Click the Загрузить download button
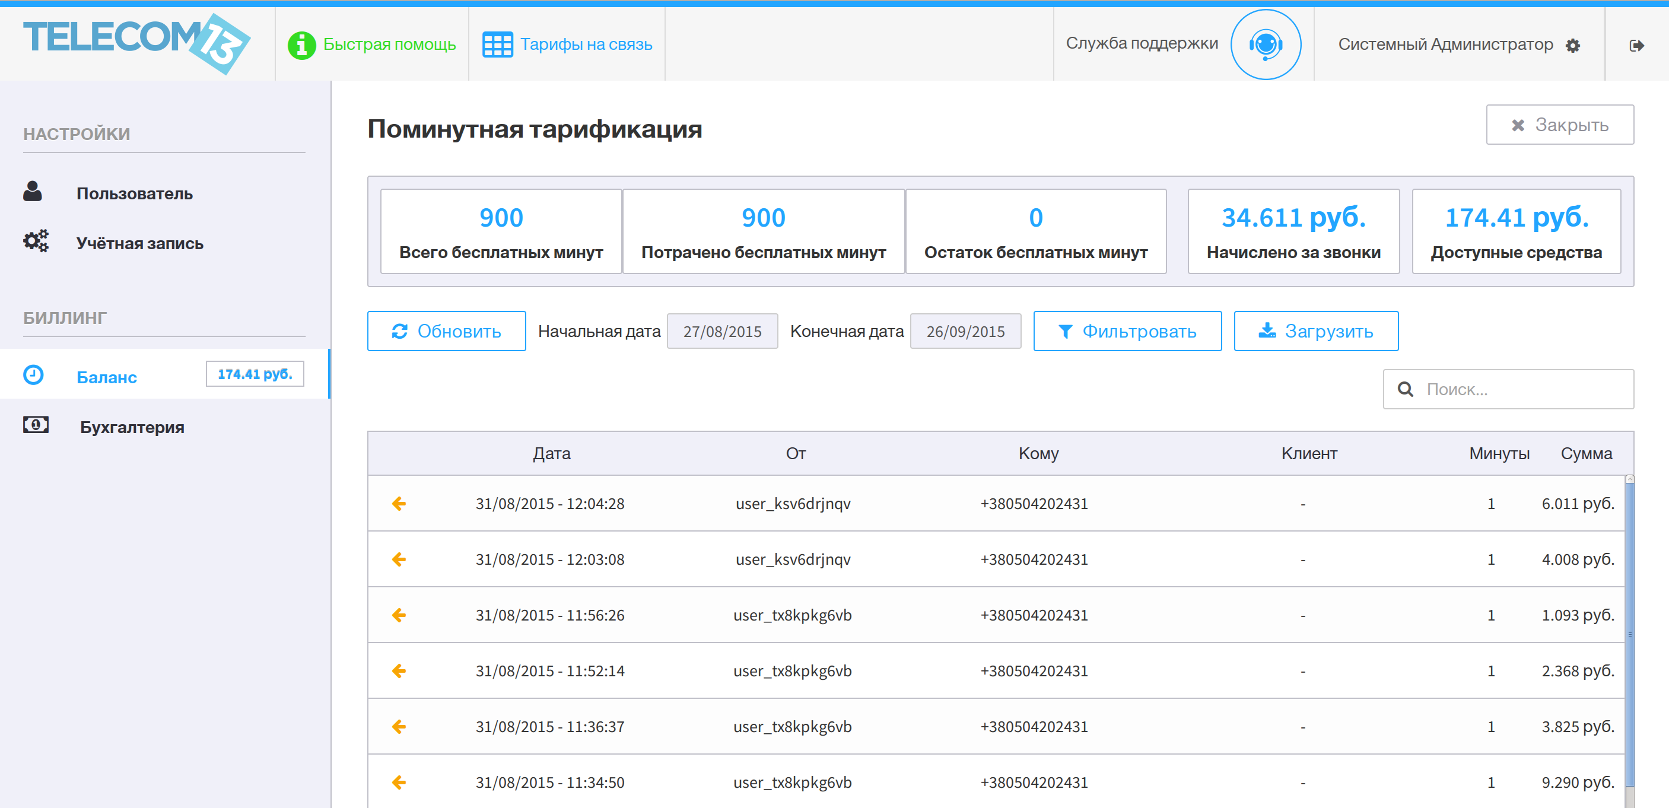Viewport: 1669px width, 808px height. pyautogui.click(x=1316, y=331)
